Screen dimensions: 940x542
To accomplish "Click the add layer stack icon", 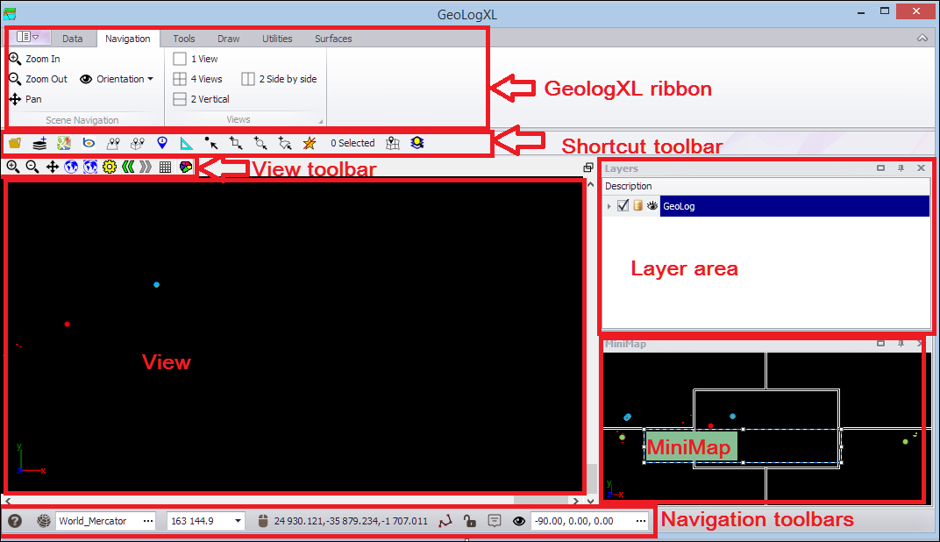I will [39, 143].
